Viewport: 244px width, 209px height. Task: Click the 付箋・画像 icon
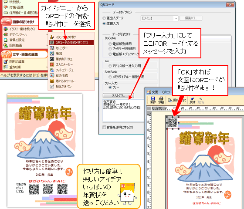pos(6,7)
